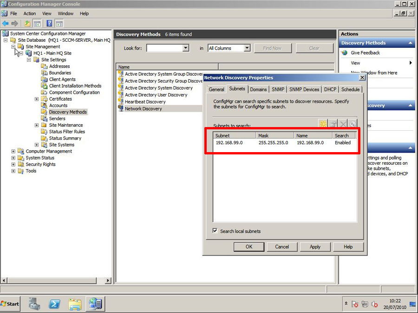
Task: Select the Component Configuration node
Action: click(74, 92)
